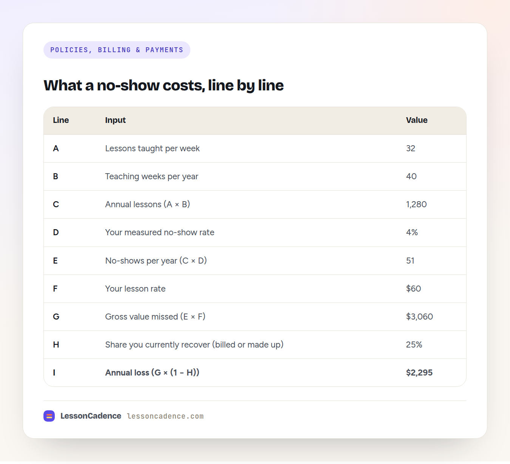Click line letter 'B'
This screenshot has width=510, height=464.
coord(56,177)
